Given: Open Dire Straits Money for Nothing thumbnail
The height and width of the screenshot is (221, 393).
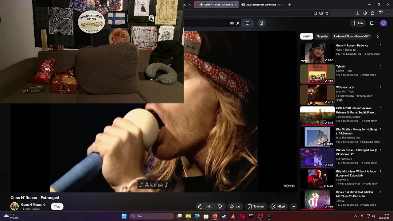Looking at the screenshot, I should coord(317,137).
